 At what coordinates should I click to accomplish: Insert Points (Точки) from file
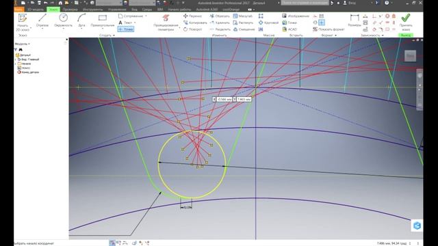point(289,23)
